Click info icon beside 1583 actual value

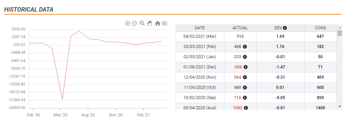[246, 108]
